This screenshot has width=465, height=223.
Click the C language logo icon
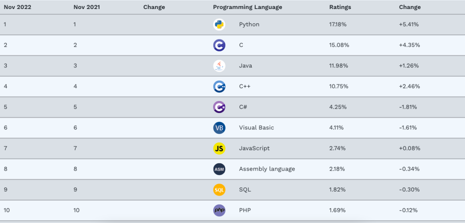click(219, 45)
